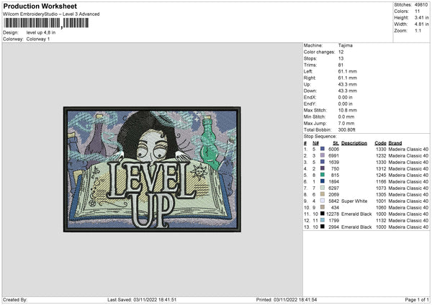Select the tan swatch for stop 8
Screen dimensions: 432x305
323,194
